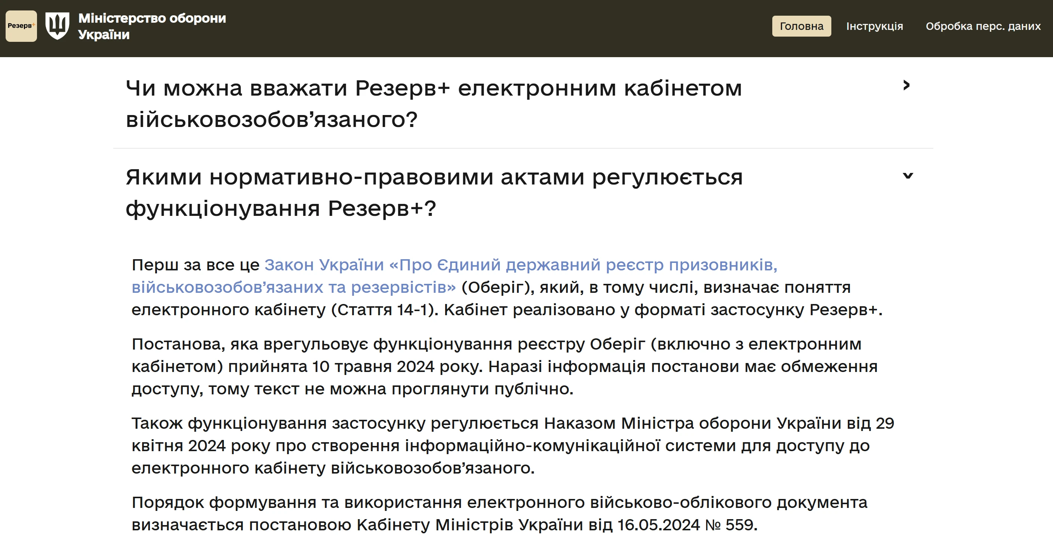This screenshot has width=1053, height=549.
Task: Open Обробка перс. даних page
Action: coord(983,26)
